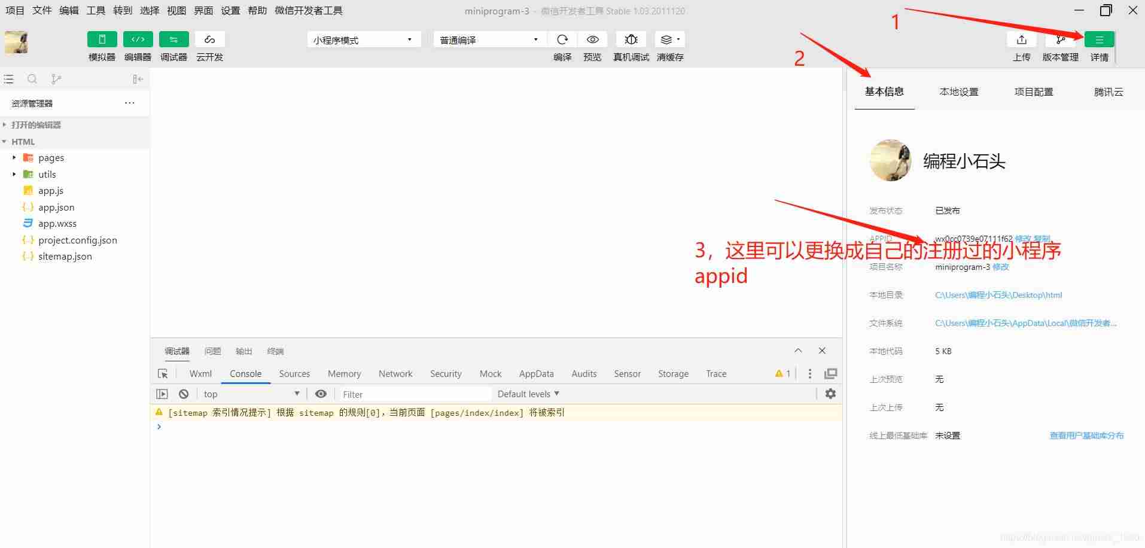Click the explorer list icon in sidebar
This screenshot has width=1145, height=548.
point(8,79)
